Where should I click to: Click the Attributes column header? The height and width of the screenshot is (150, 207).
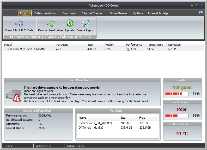point(180,45)
